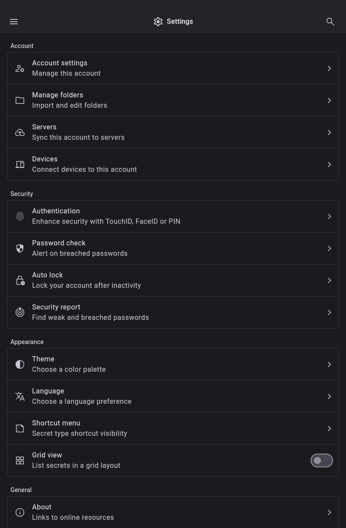Click the Authentication fingerprint icon
This screenshot has height=528, width=346.
20,216
